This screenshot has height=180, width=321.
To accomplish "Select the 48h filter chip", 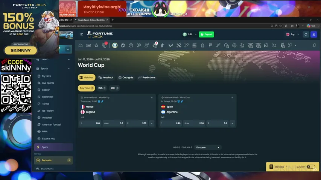I will pos(114,88).
